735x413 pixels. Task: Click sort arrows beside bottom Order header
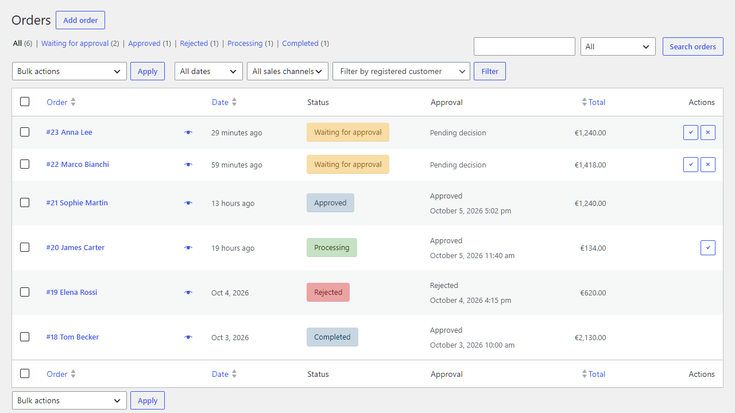click(x=73, y=374)
